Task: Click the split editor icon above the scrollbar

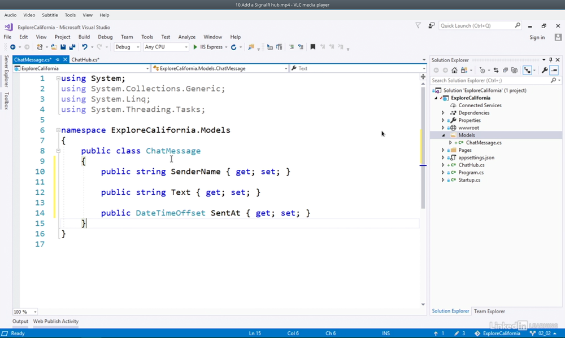Action: click(423, 77)
